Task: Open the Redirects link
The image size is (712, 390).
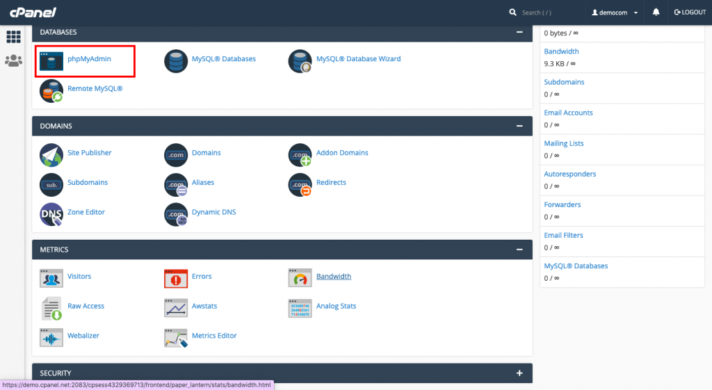Action: click(331, 182)
